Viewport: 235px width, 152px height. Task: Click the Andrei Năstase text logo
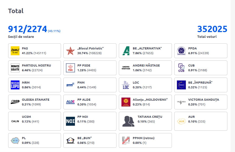tap(126, 68)
